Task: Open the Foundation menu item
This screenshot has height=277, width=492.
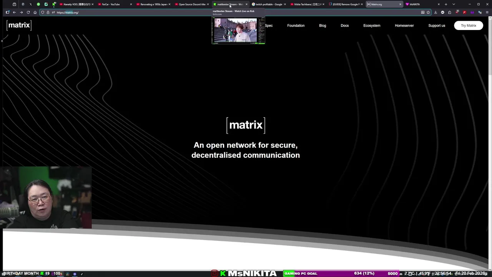Action: click(296, 25)
